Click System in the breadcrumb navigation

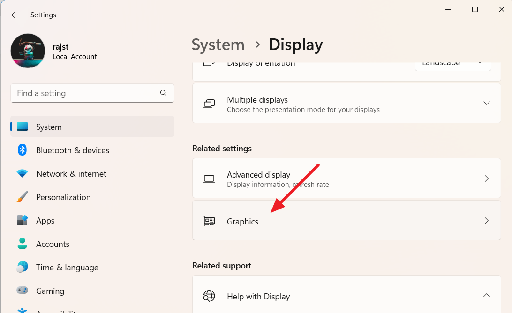pos(218,45)
